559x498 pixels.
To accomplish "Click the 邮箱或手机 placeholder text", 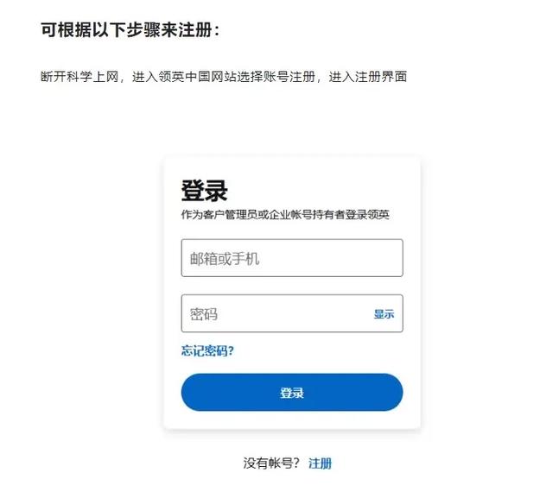I will (x=225, y=258).
